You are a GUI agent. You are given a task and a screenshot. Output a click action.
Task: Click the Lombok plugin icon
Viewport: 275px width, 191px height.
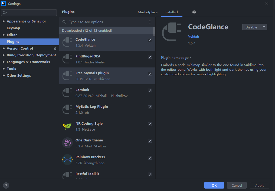click(x=67, y=92)
